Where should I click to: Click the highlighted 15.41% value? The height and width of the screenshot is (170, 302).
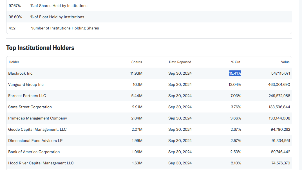coord(235,73)
